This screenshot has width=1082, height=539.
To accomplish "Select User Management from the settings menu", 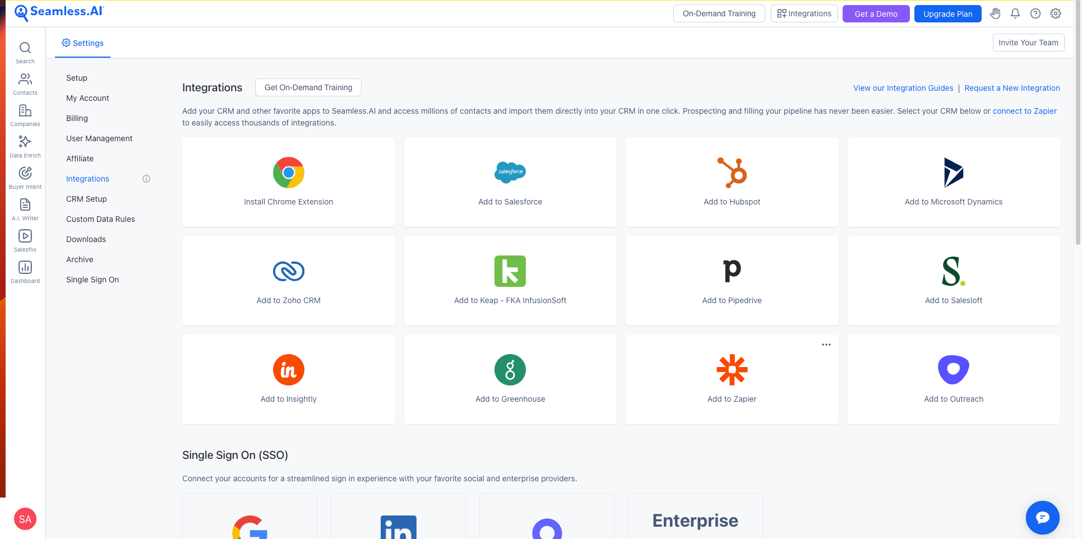I will pos(99,138).
